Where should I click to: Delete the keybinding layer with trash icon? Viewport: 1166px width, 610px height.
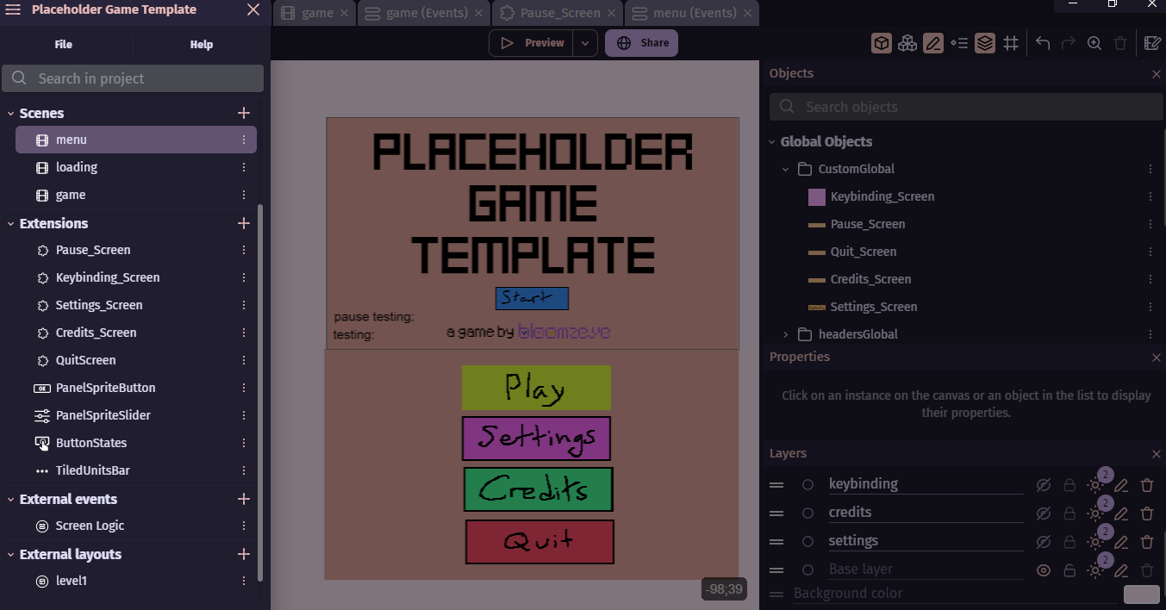pyautogui.click(x=1147, y=485)
